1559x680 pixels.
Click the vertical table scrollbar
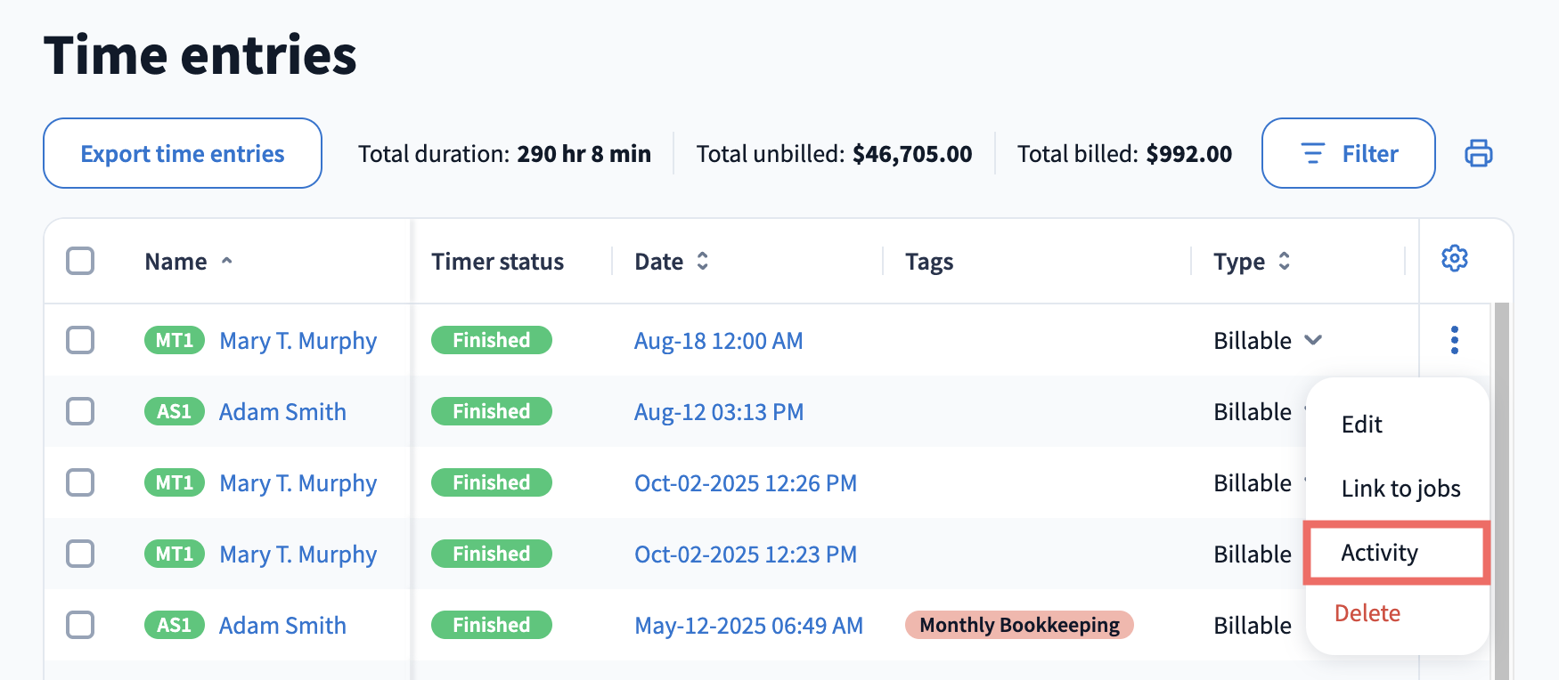[x=1502, y=490]
